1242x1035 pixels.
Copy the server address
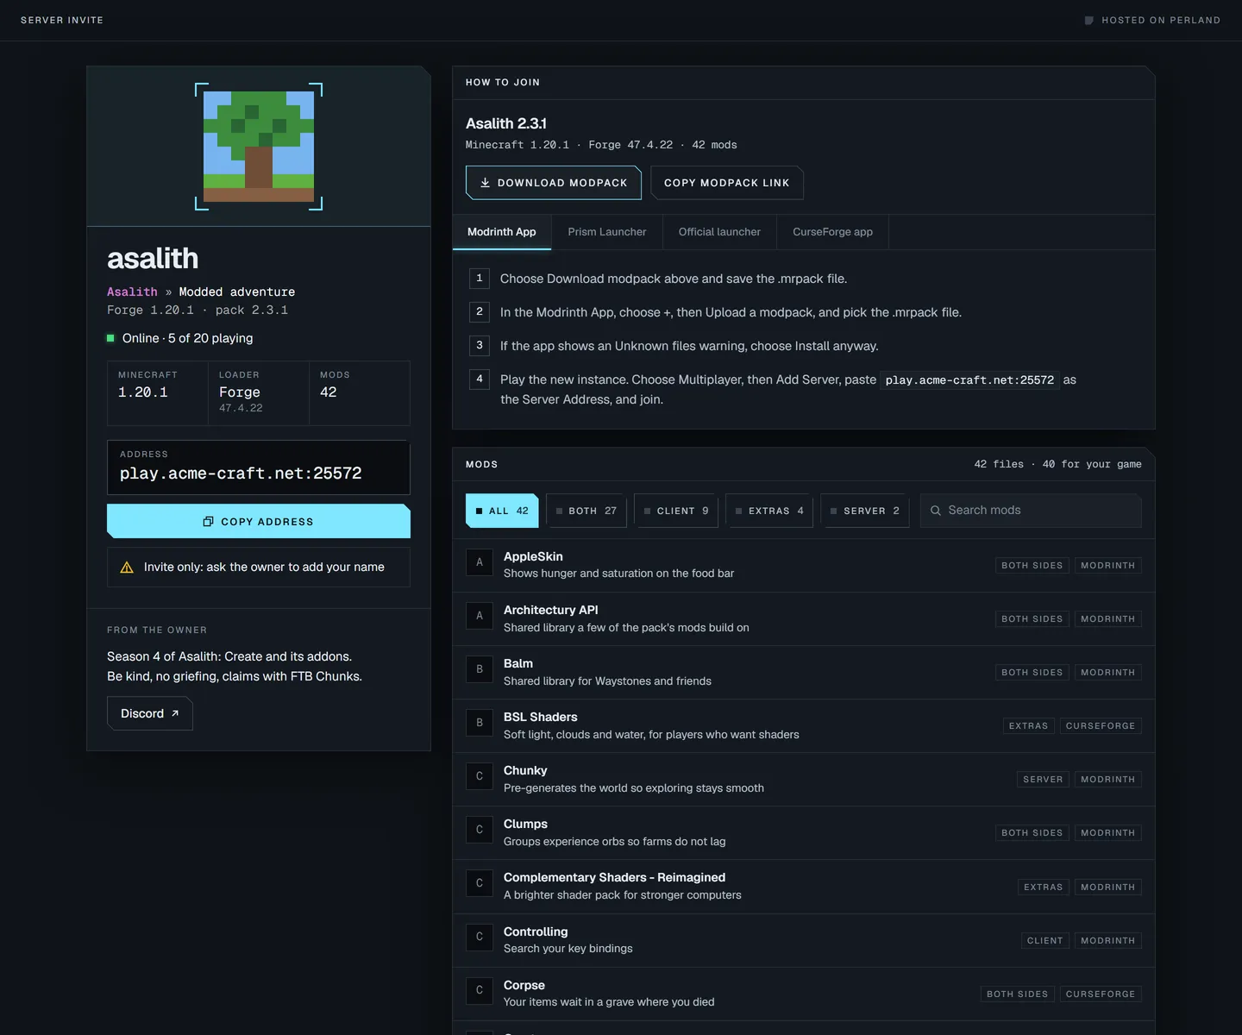point(259,521)
